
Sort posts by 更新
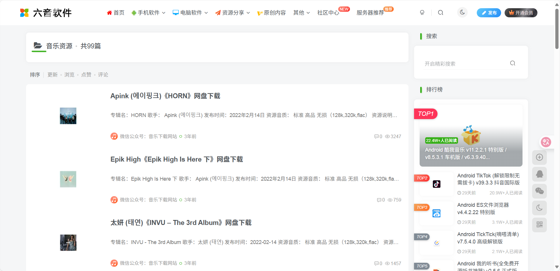53,75
